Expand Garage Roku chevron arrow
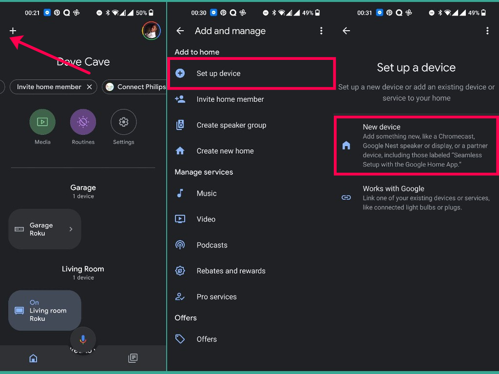This screenshot has width=499, height=374. 71,229
